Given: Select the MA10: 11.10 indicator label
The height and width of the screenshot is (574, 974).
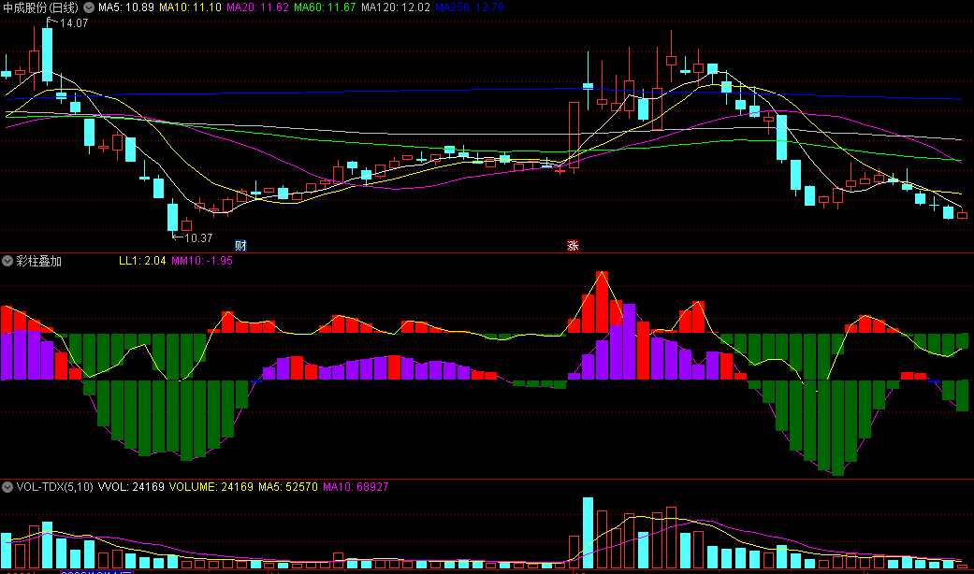Looking at the screenshot, I should (x=190, y=7).
